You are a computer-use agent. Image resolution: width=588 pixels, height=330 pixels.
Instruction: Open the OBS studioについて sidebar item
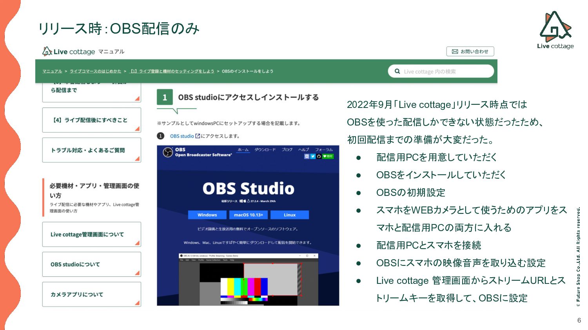click(x=91, y=264)
